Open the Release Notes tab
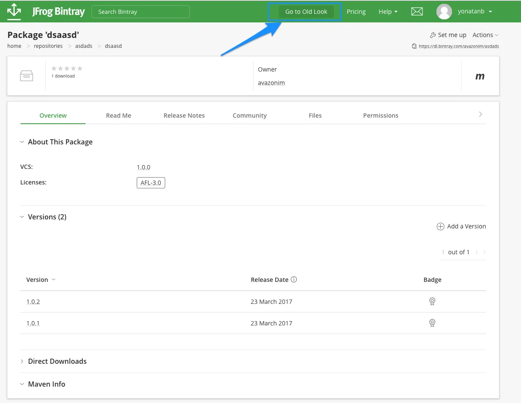The image size is (521, 403). click(184, 116)
